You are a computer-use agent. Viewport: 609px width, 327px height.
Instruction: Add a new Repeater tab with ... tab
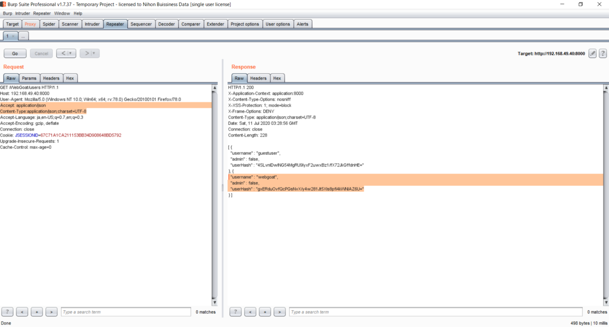pos(24,36)
